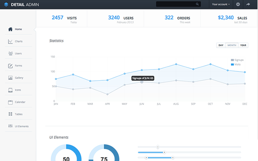Viewport: 258px width, 161px height.
Task: Click the Tables grid icon
Action: (10, 114)
